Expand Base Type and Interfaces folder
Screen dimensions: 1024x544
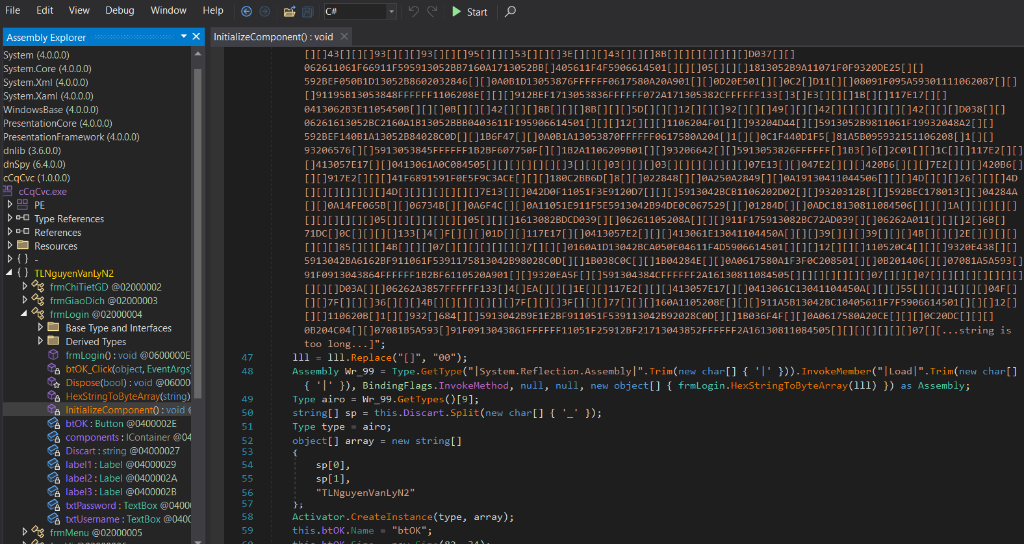[41, 327]
